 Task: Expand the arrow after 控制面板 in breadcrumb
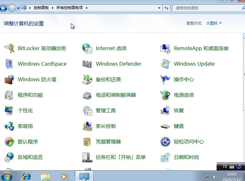pos(52,8)
